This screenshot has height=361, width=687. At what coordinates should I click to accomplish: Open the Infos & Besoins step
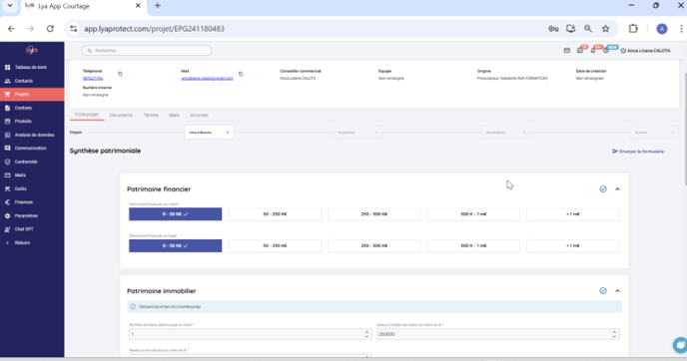click(x=209, y=133)
